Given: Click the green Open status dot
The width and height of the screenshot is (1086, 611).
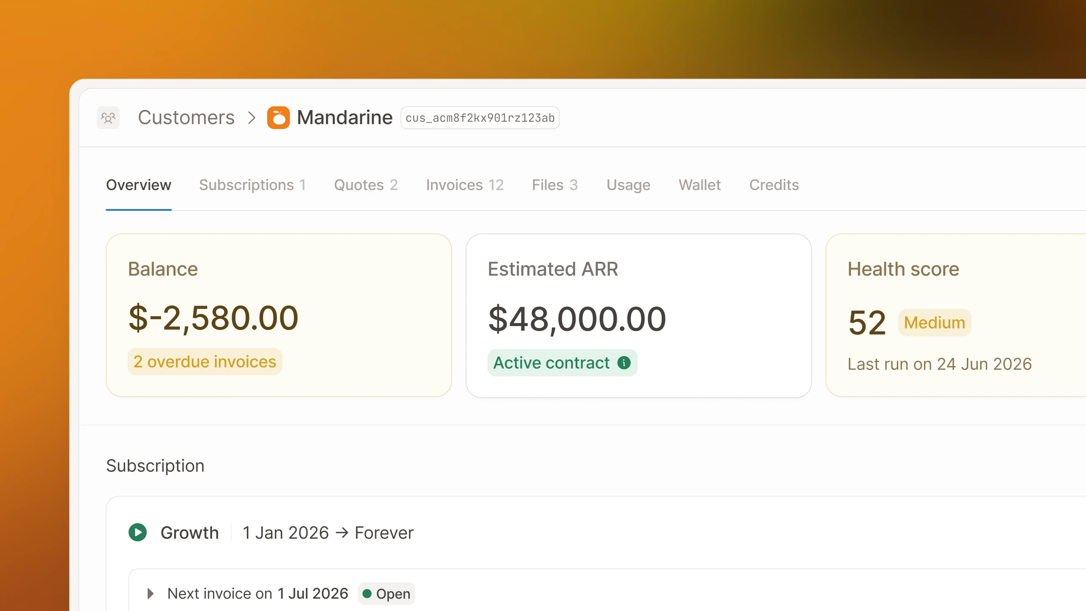Looking at the screenshot, I should coord(367,594).
